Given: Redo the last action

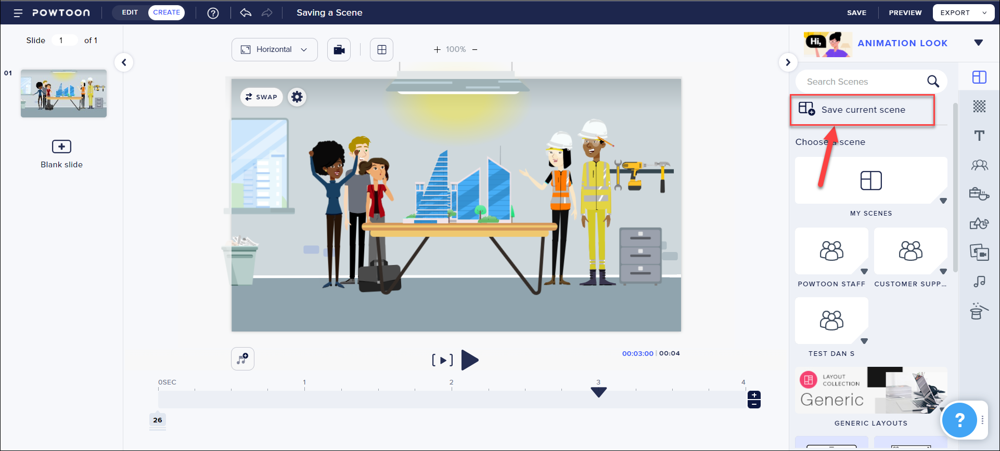Looking at the screenshot, I should point(267,12).
